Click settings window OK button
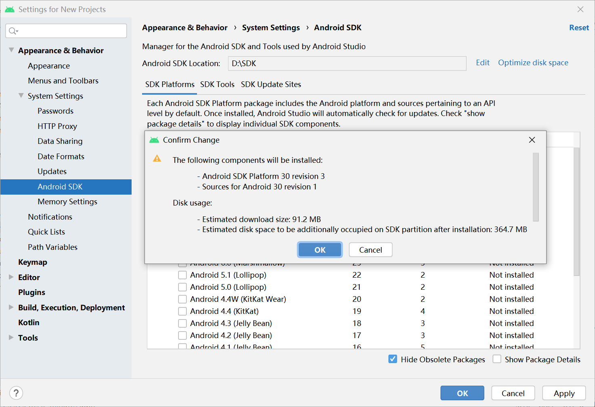 click(462, 393)
